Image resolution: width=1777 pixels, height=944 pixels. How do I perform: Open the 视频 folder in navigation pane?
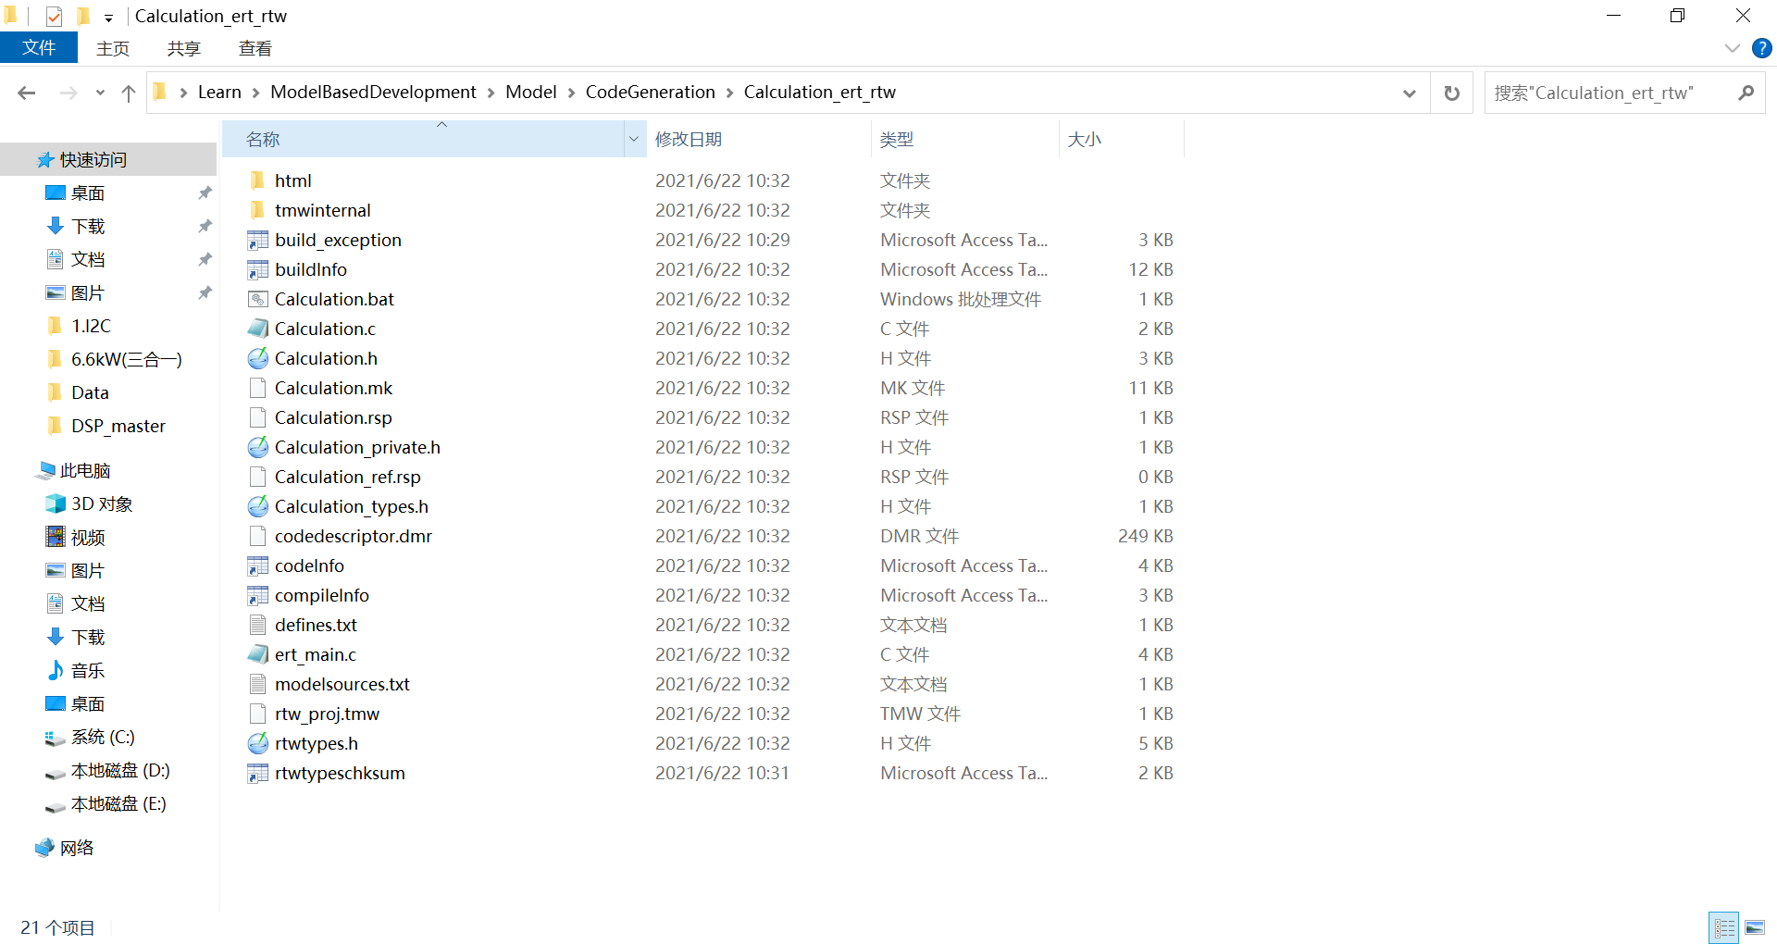88,537
